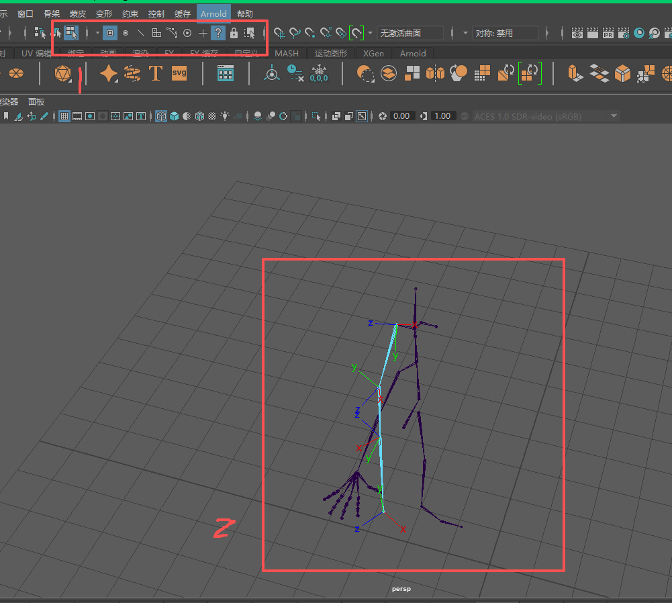
Task: Open the content browser grid icon
Action: (x=226, y=73)
